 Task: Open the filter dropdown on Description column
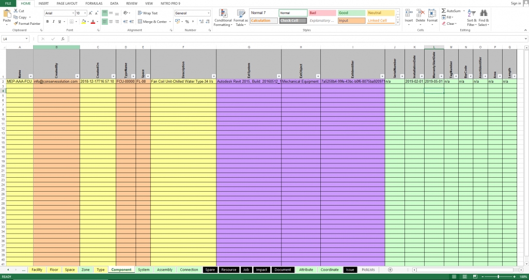[x=212, y=75]
